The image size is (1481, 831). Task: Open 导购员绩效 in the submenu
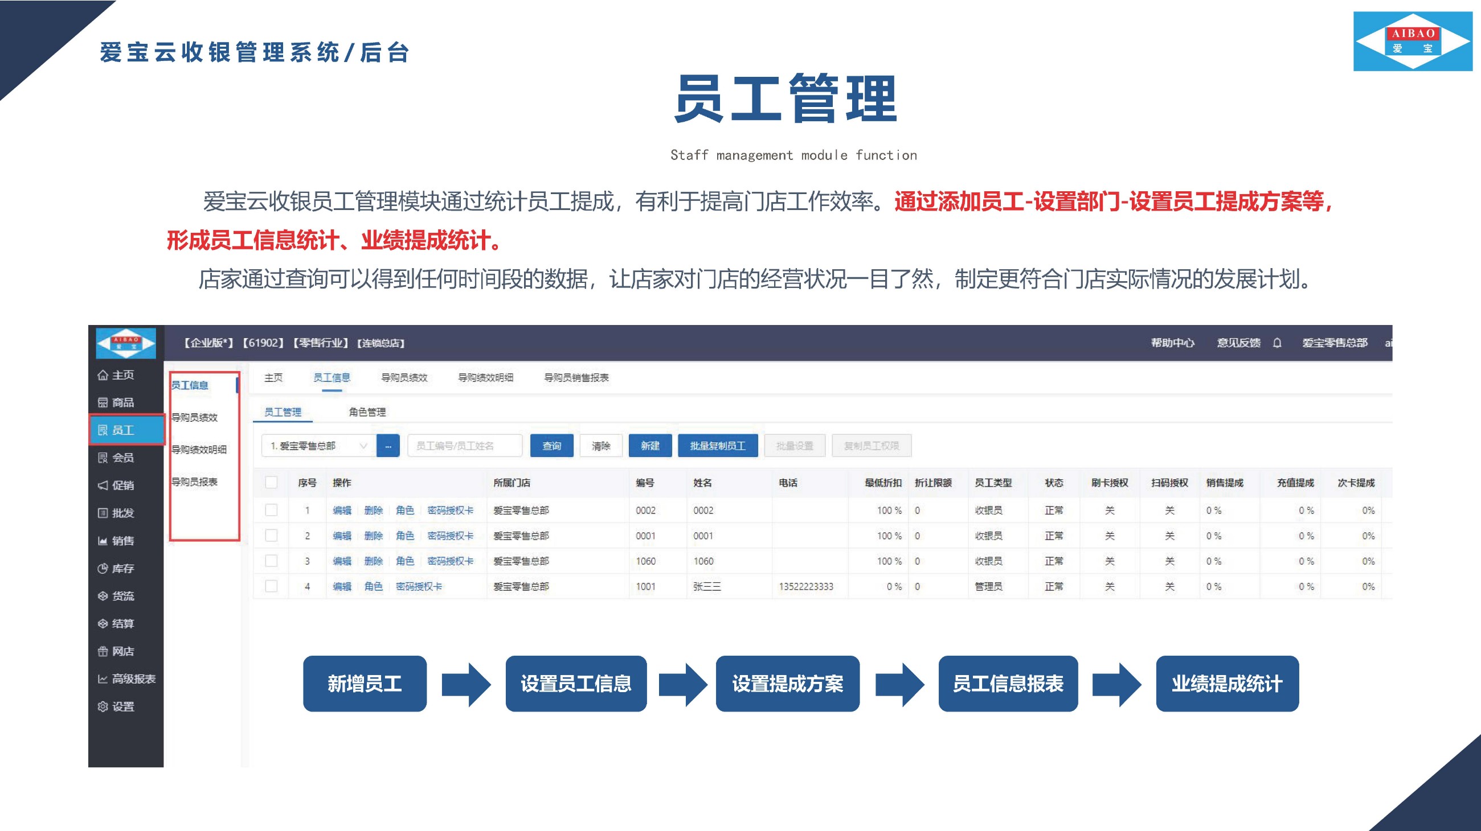195,417
